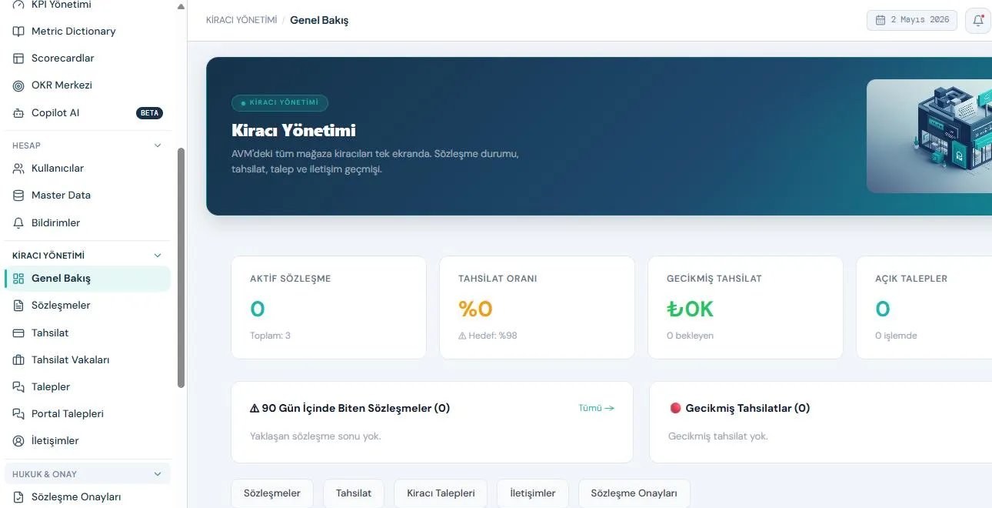The width and height of the screenshot is (992, 508).
Task: Click the calendar icon beside the date
Action: (880, 20)
